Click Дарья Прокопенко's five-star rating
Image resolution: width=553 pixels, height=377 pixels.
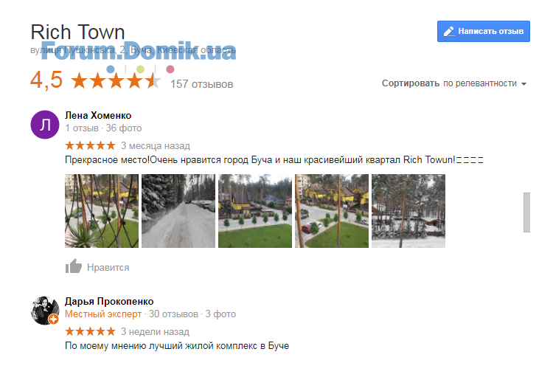[90, 331]
